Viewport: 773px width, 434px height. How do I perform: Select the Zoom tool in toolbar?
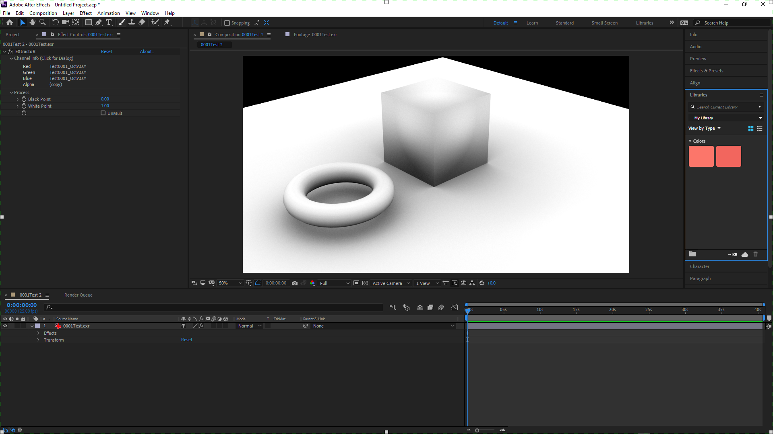[x=43, y=23]
